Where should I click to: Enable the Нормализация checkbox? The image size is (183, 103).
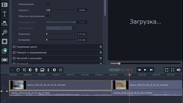pos(48,4)
